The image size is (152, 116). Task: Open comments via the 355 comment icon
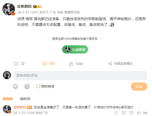[x=45, y=64]
